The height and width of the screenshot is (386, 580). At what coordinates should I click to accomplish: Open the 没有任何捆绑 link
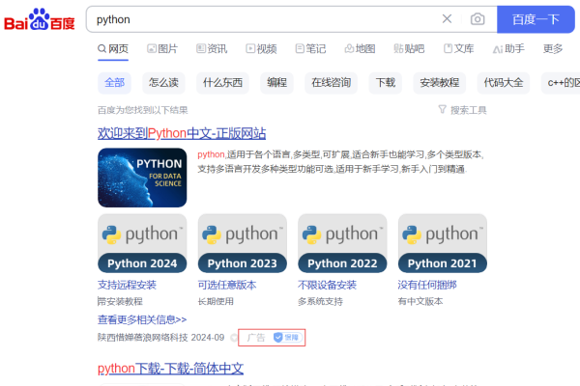point(427,285)
